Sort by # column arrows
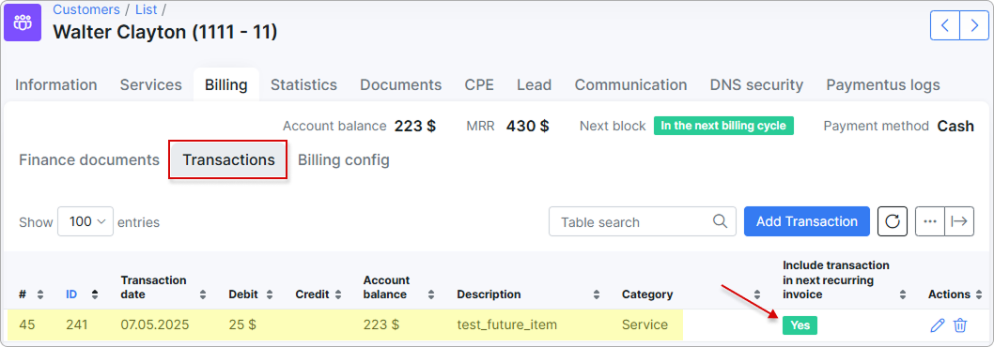The width and height of the screenshot is (994, 347). (40, 294)
